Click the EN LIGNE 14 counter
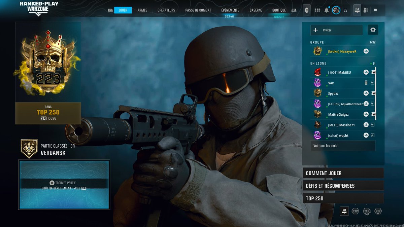 (x=373, y=64)
